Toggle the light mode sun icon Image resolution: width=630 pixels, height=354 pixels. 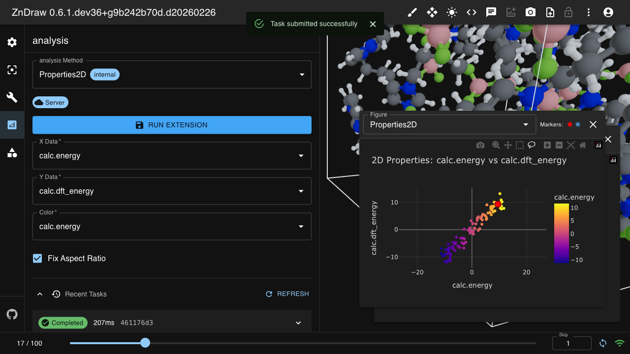(x=451, y=12)
